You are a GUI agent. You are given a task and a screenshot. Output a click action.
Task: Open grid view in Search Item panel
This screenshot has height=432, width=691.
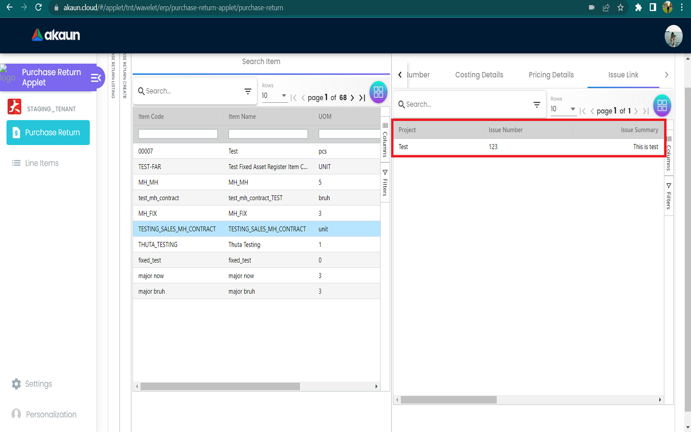point(378,92)
